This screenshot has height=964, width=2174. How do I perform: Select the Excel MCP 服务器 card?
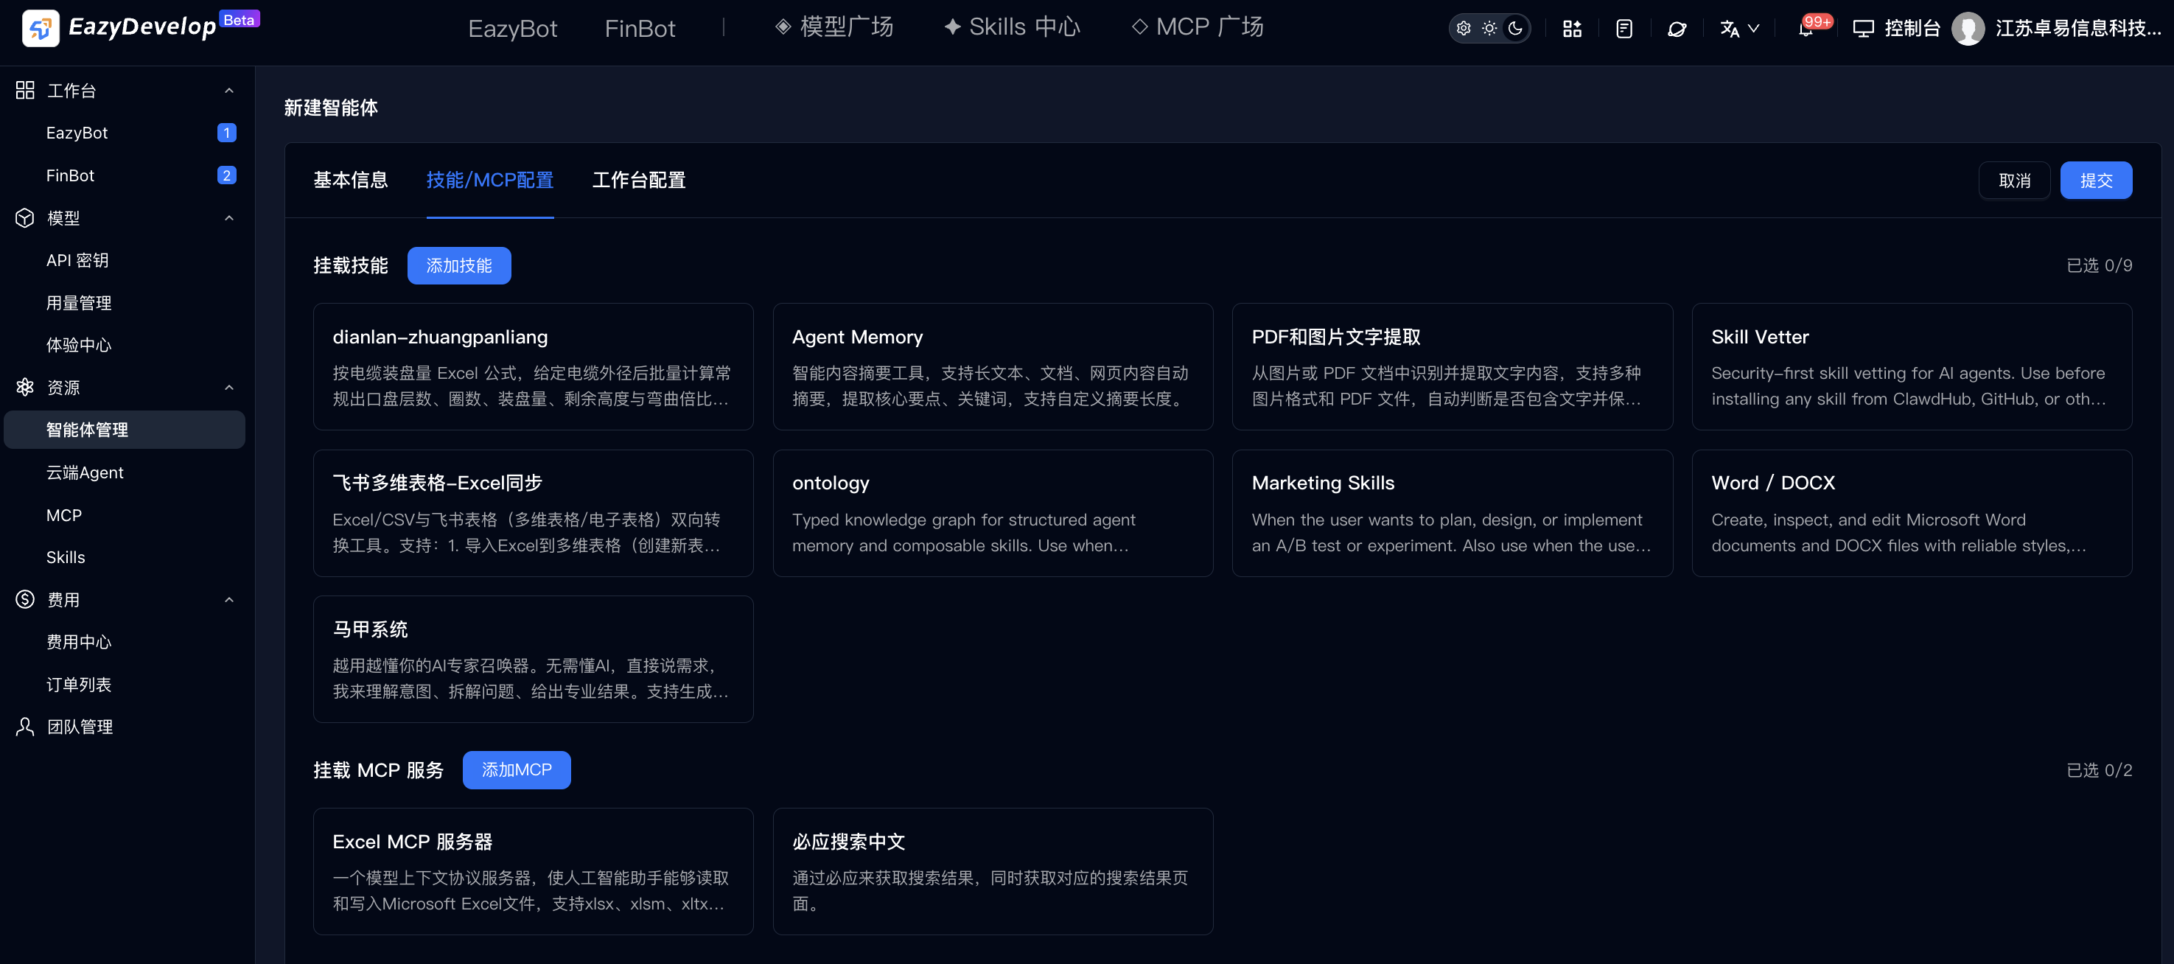pos(534,871)
